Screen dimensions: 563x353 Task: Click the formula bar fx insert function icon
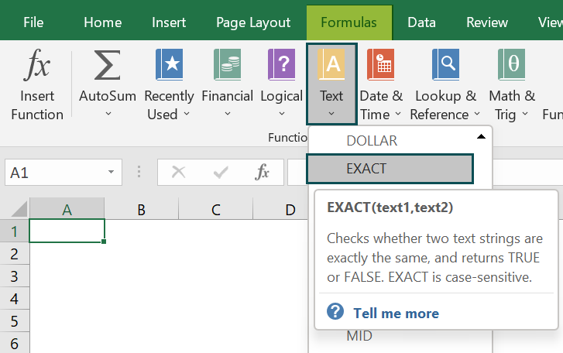[262, 172]
